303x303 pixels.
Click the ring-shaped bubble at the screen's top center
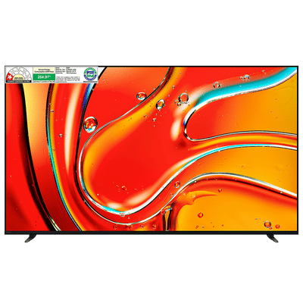coord(183,98)
